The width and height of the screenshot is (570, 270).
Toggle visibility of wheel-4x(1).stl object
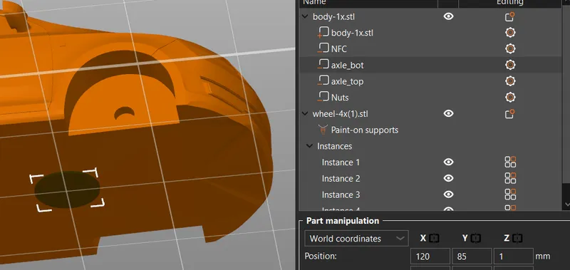[449, 113]
